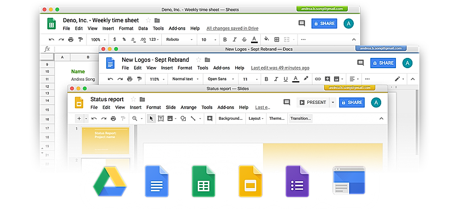Apply currency format in Sheets toolbar
The height and width of the screenshot is (209, 455).
pos(115,40)
